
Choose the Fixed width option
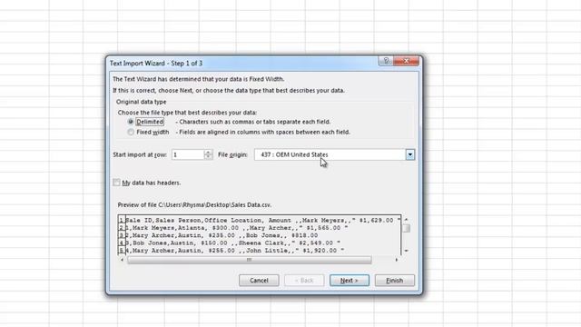click(131, 132)
